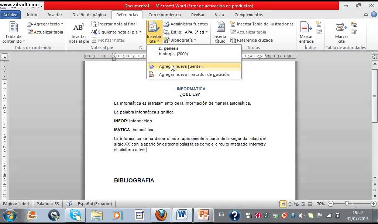
Task: Click Insertar Tabla de ilustraciones
Action: tap(262, 24)
